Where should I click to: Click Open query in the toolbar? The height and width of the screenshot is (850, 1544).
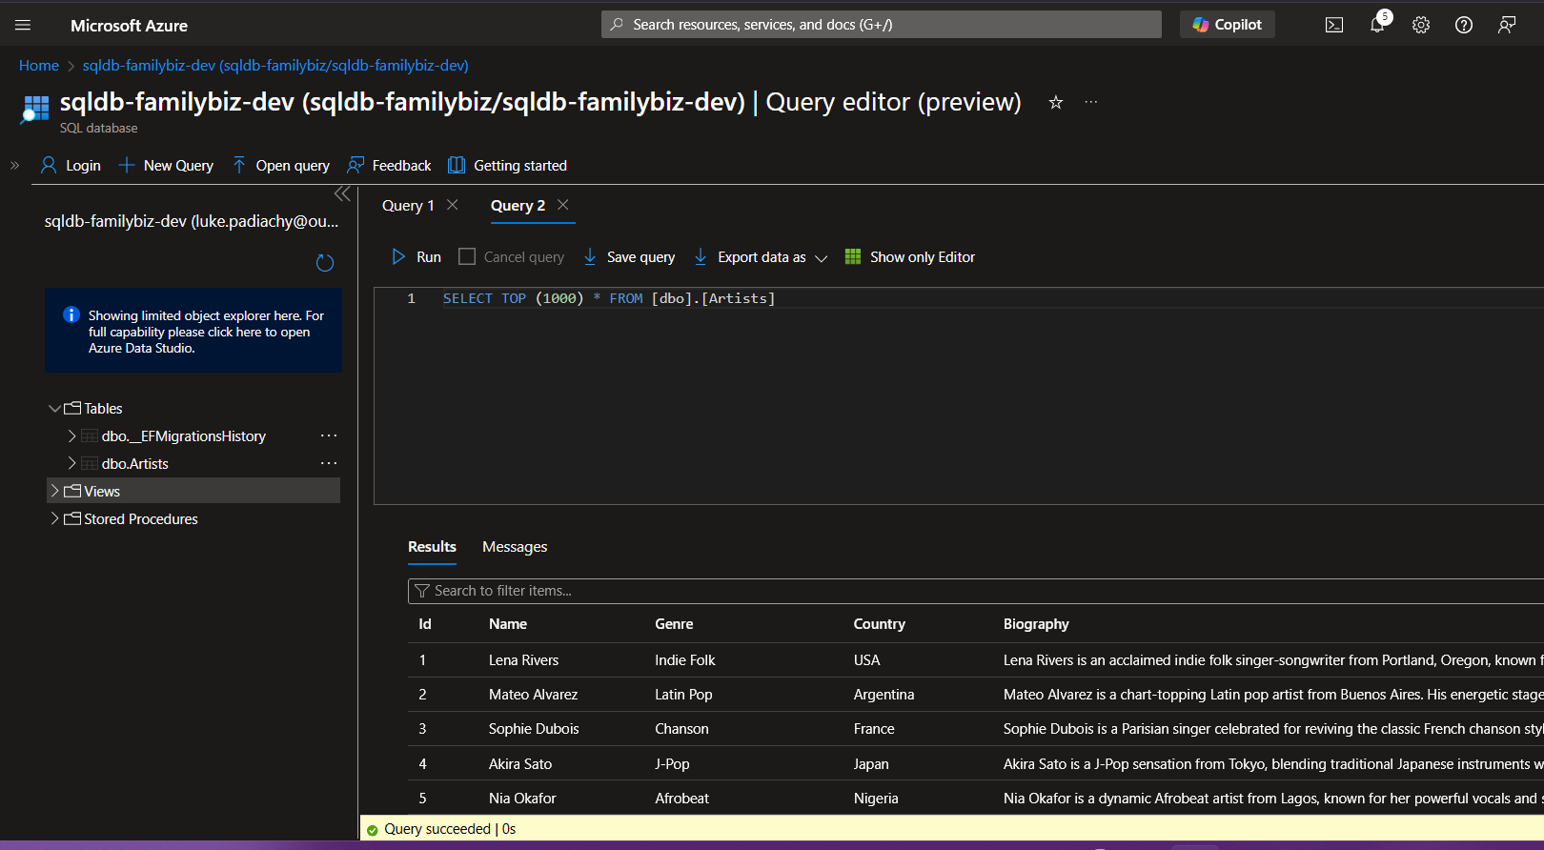(x=280, y=166)
